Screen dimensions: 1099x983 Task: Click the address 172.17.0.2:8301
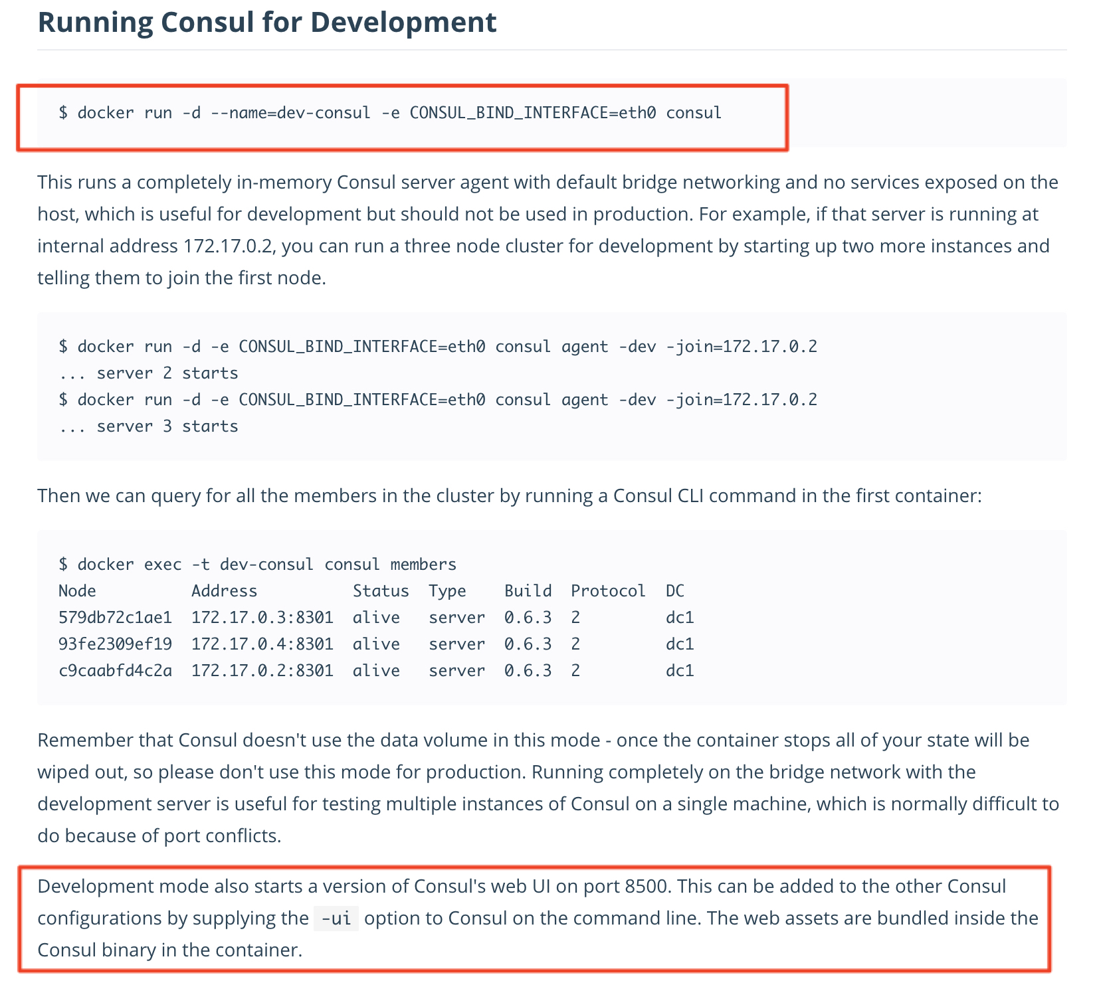(x=262, y=671)
